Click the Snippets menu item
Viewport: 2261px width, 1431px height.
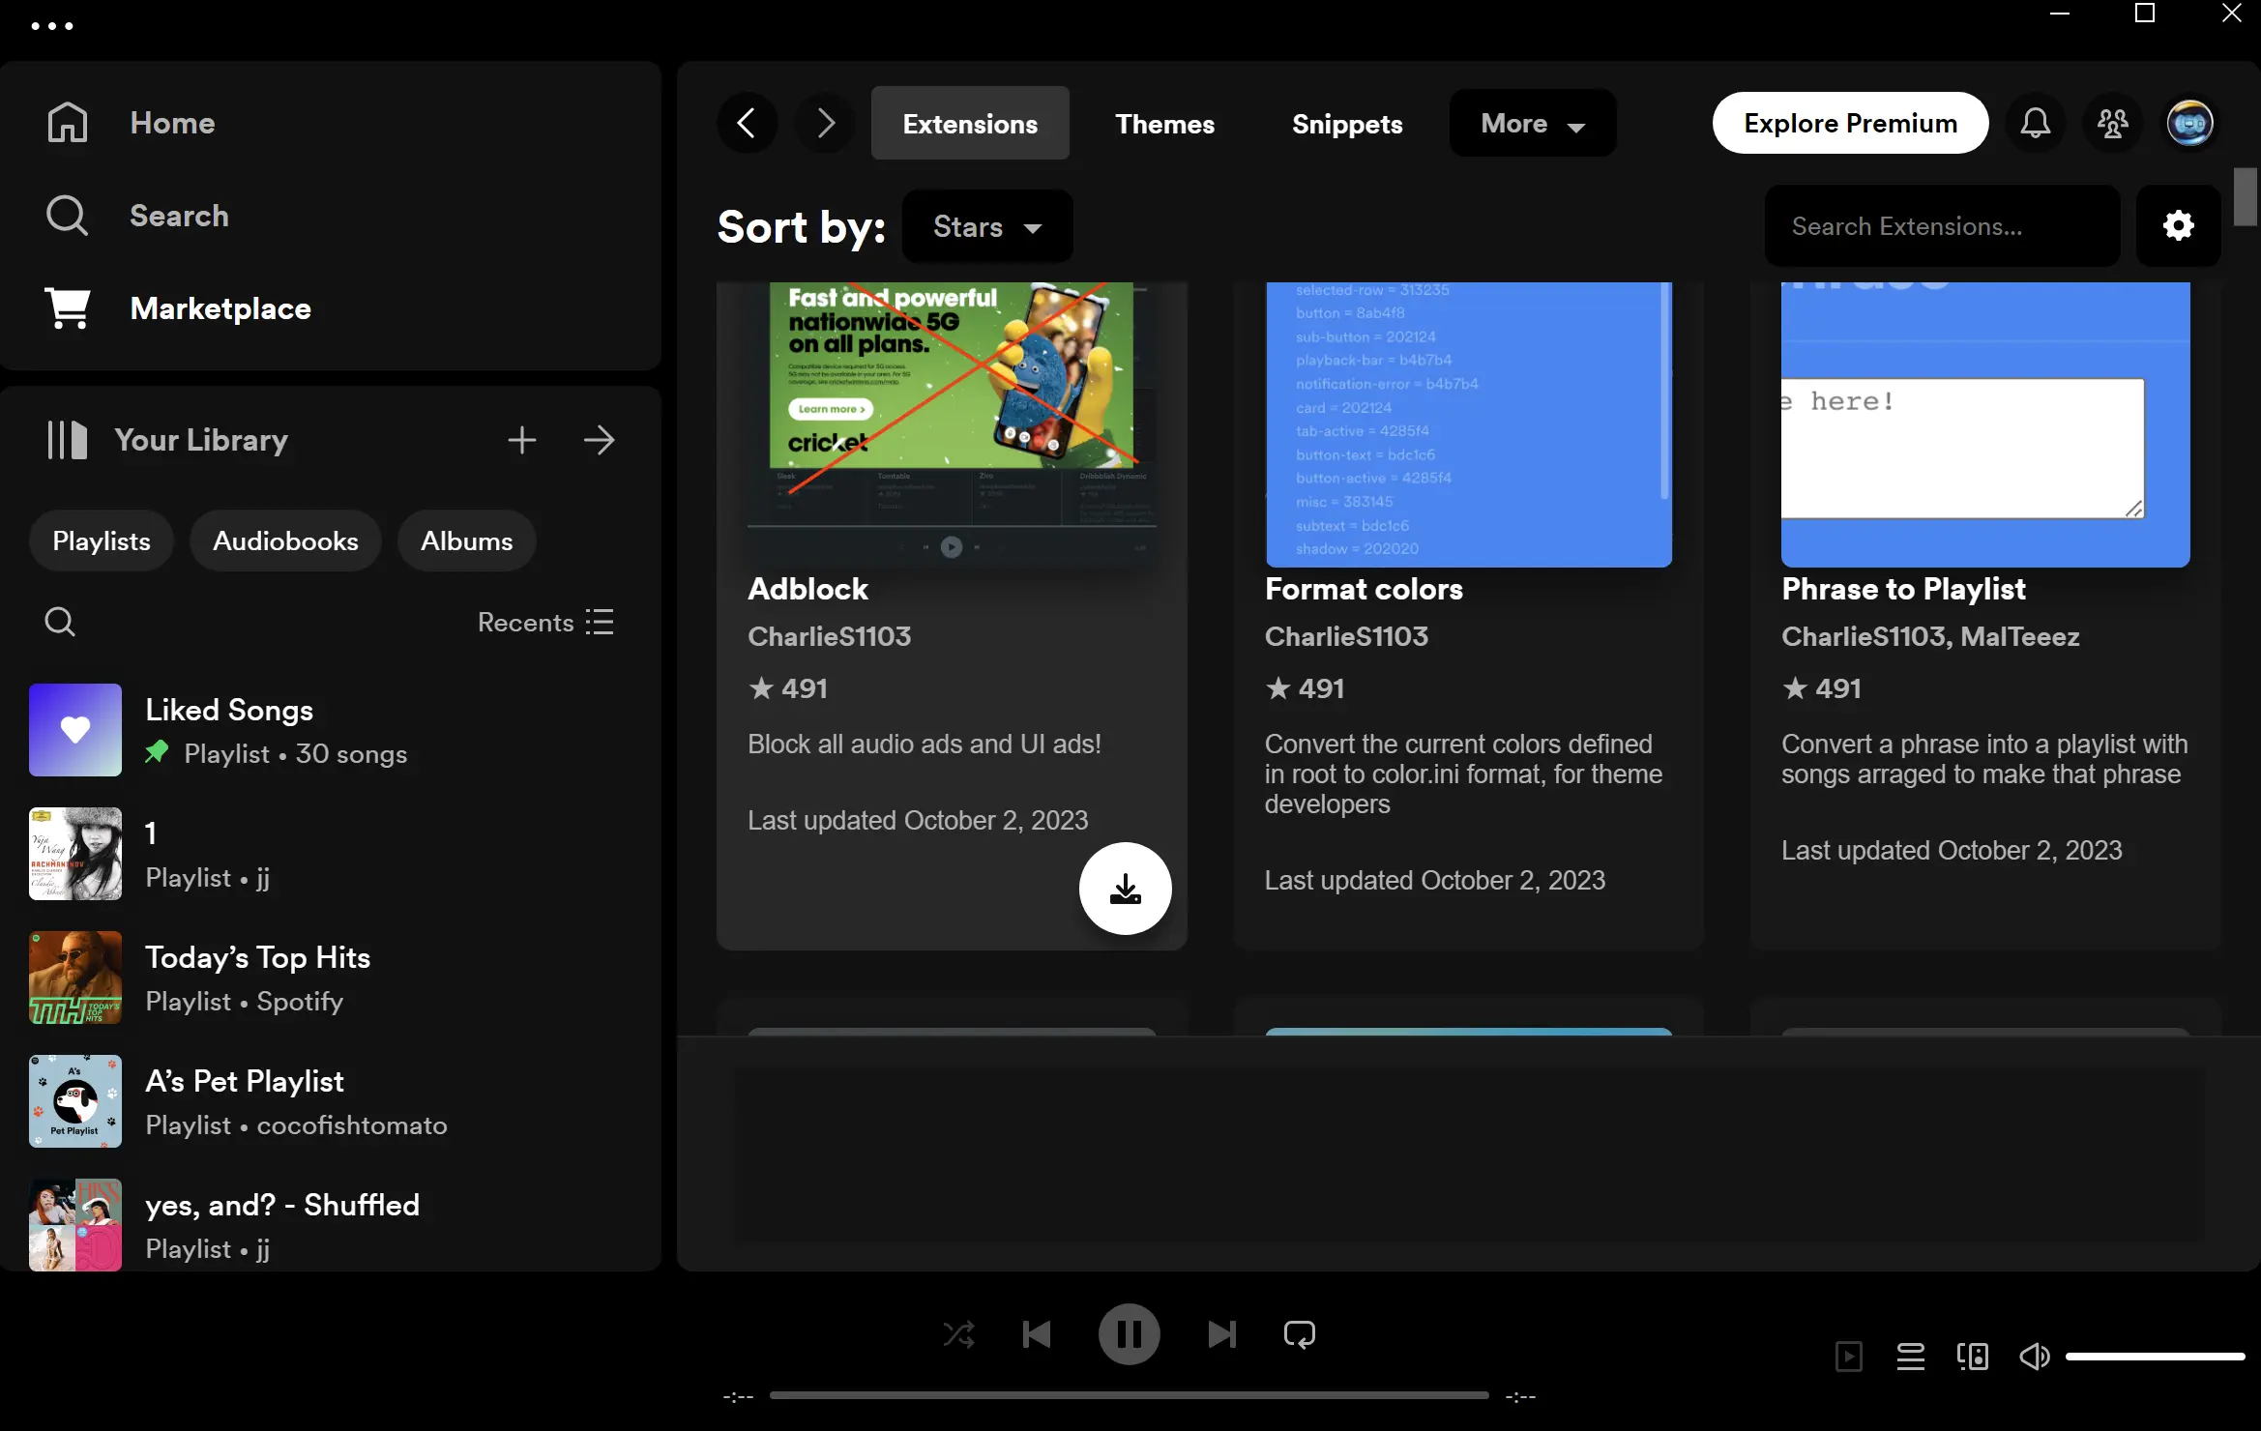tap(1346, 122)
